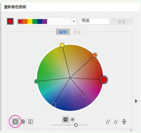Click the remove color tool icon

116,122
